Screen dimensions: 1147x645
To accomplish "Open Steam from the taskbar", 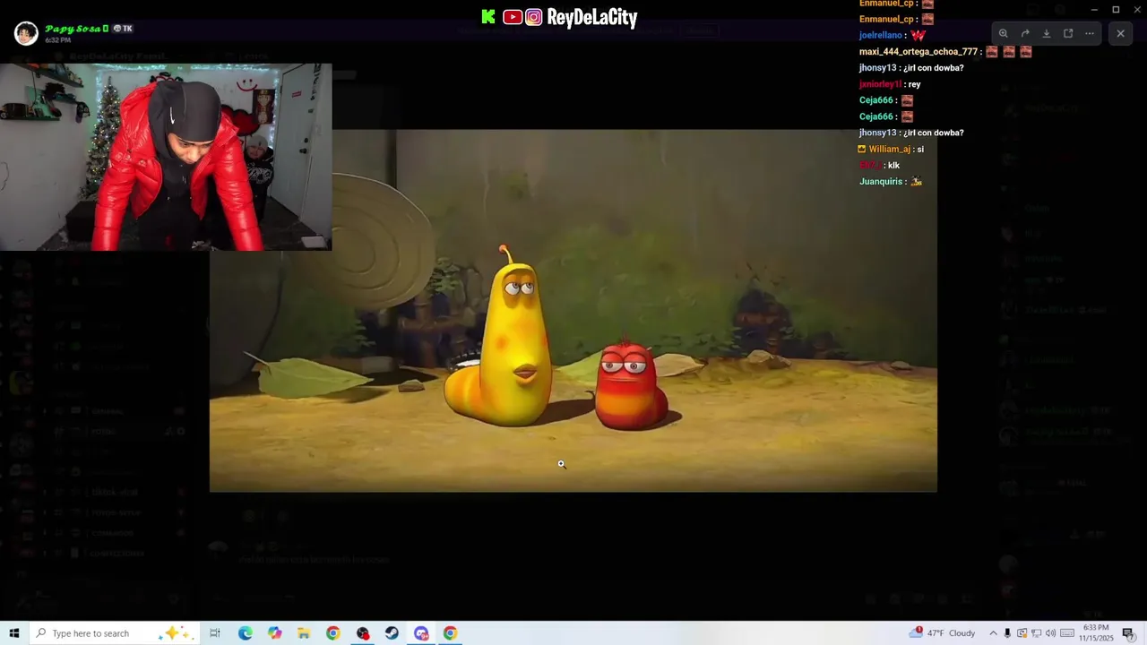I will click(x=392, y=633).
